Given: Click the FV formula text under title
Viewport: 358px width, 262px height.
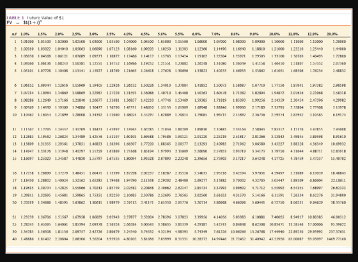Looking at the screenshot, I should pos(24,22).
